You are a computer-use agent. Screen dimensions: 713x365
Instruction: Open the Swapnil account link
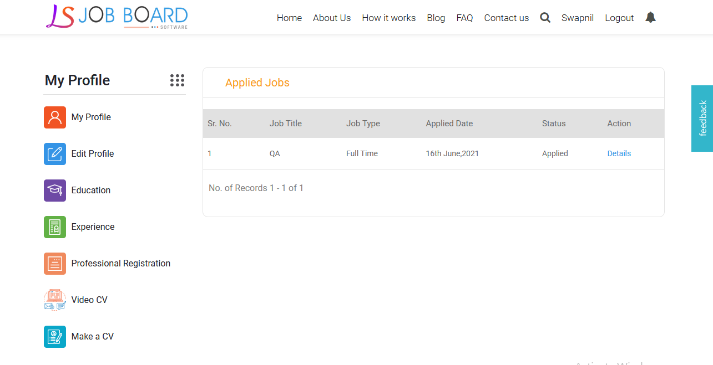[577, 18]
